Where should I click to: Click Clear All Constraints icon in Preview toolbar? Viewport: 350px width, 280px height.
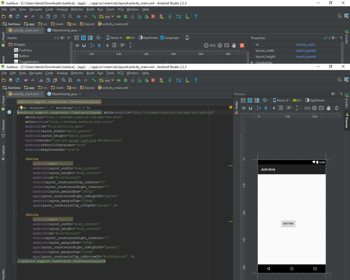pyautogui.click(x=259, y=108)
